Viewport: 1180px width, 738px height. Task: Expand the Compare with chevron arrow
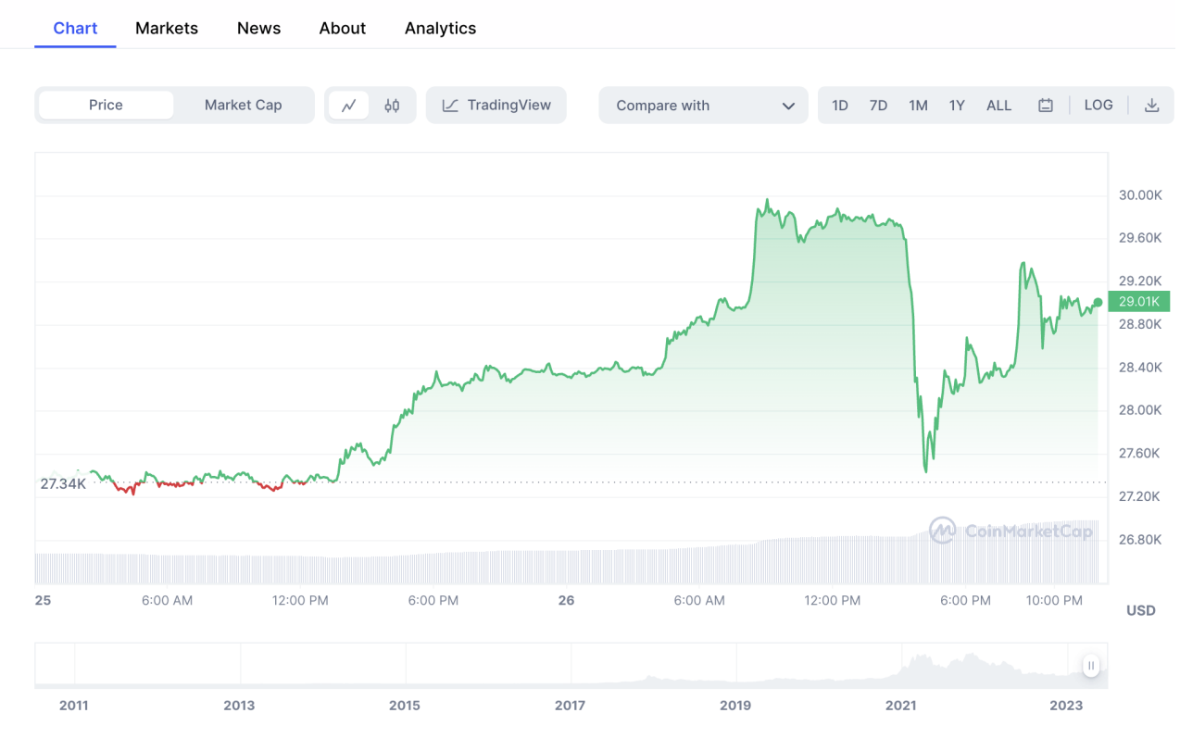point(788,106)
